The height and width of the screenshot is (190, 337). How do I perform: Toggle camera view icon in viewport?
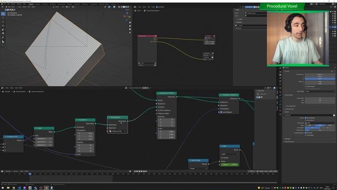tap(130, 29)
